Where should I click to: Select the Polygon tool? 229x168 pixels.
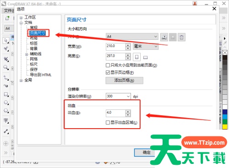coord(6,110)
